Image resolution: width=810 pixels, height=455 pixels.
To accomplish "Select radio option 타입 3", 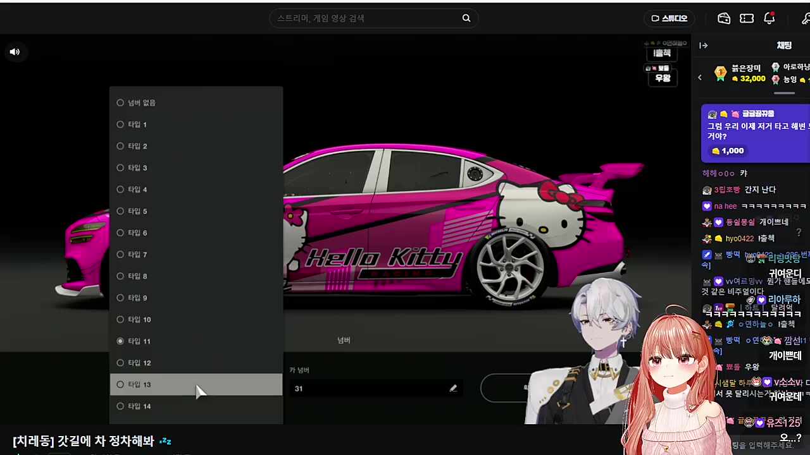I will [x=196, y=167].
